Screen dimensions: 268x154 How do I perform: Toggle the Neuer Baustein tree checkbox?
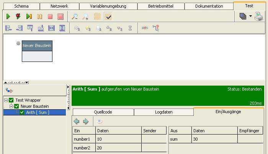point(16,106)
